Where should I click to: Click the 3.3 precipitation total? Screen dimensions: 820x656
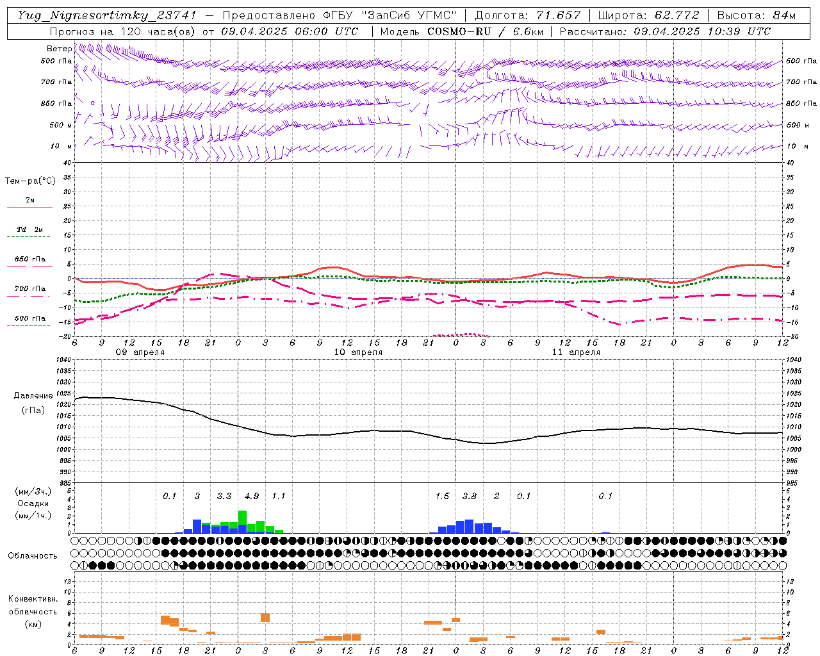(x=224, y=496)
